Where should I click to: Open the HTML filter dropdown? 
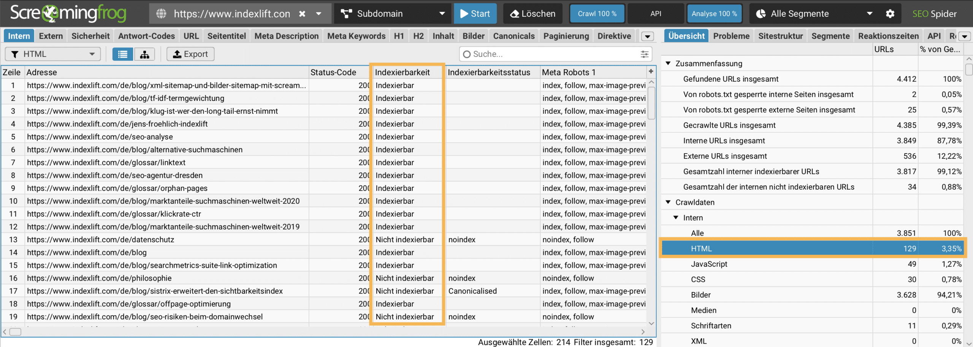pos(53,54)
